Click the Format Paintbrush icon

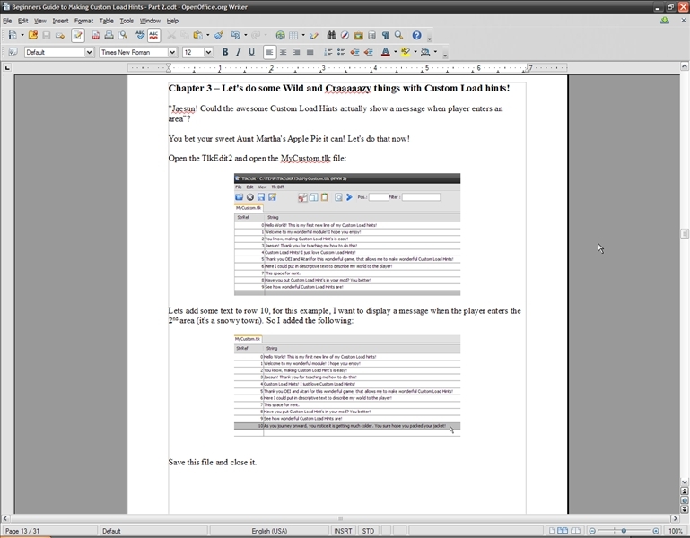[x=218, y=36]
